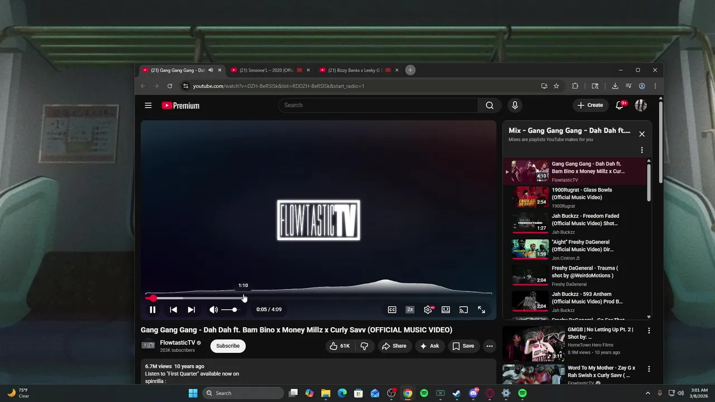The height and width of the screenshot is (402, 715).
Task: Cast video to a TV
Action: 464,310
